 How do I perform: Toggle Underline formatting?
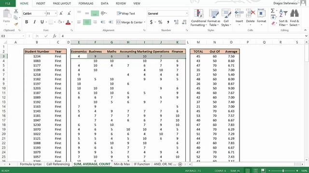coord(42,22)
